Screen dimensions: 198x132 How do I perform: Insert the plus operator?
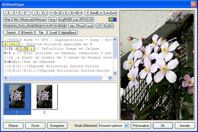[6, 13]
